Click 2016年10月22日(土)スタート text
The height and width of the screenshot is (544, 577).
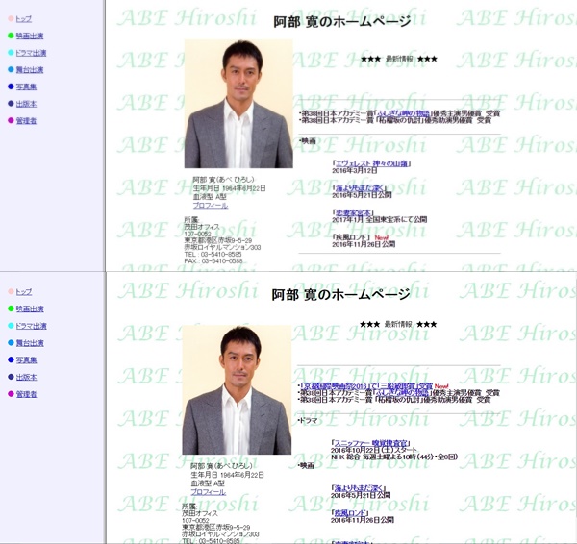coord(374,450)
